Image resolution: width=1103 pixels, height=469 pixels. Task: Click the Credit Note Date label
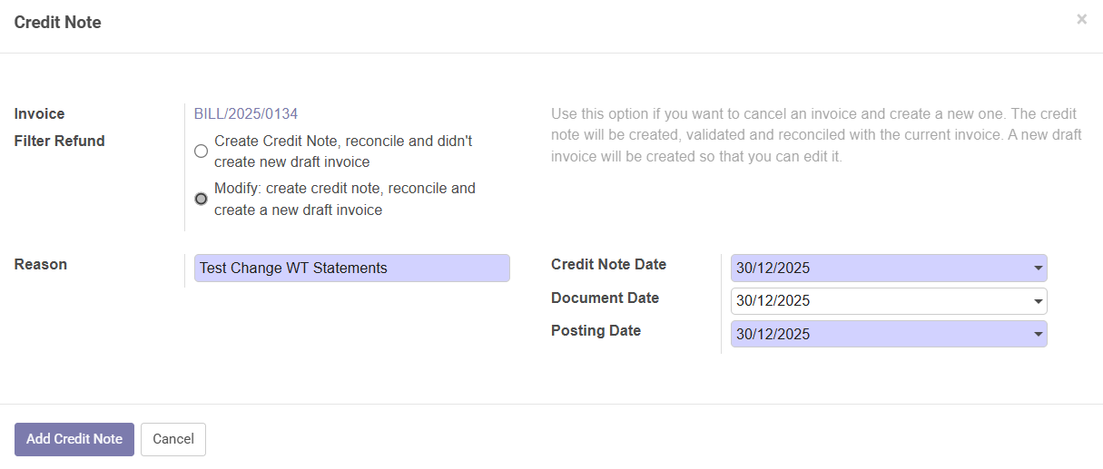point(608,265)
